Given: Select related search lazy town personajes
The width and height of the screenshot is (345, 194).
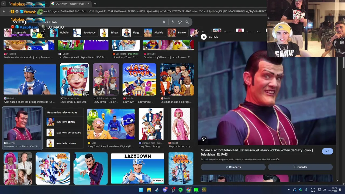Looking at the screenshot, I should click(64, 133).
